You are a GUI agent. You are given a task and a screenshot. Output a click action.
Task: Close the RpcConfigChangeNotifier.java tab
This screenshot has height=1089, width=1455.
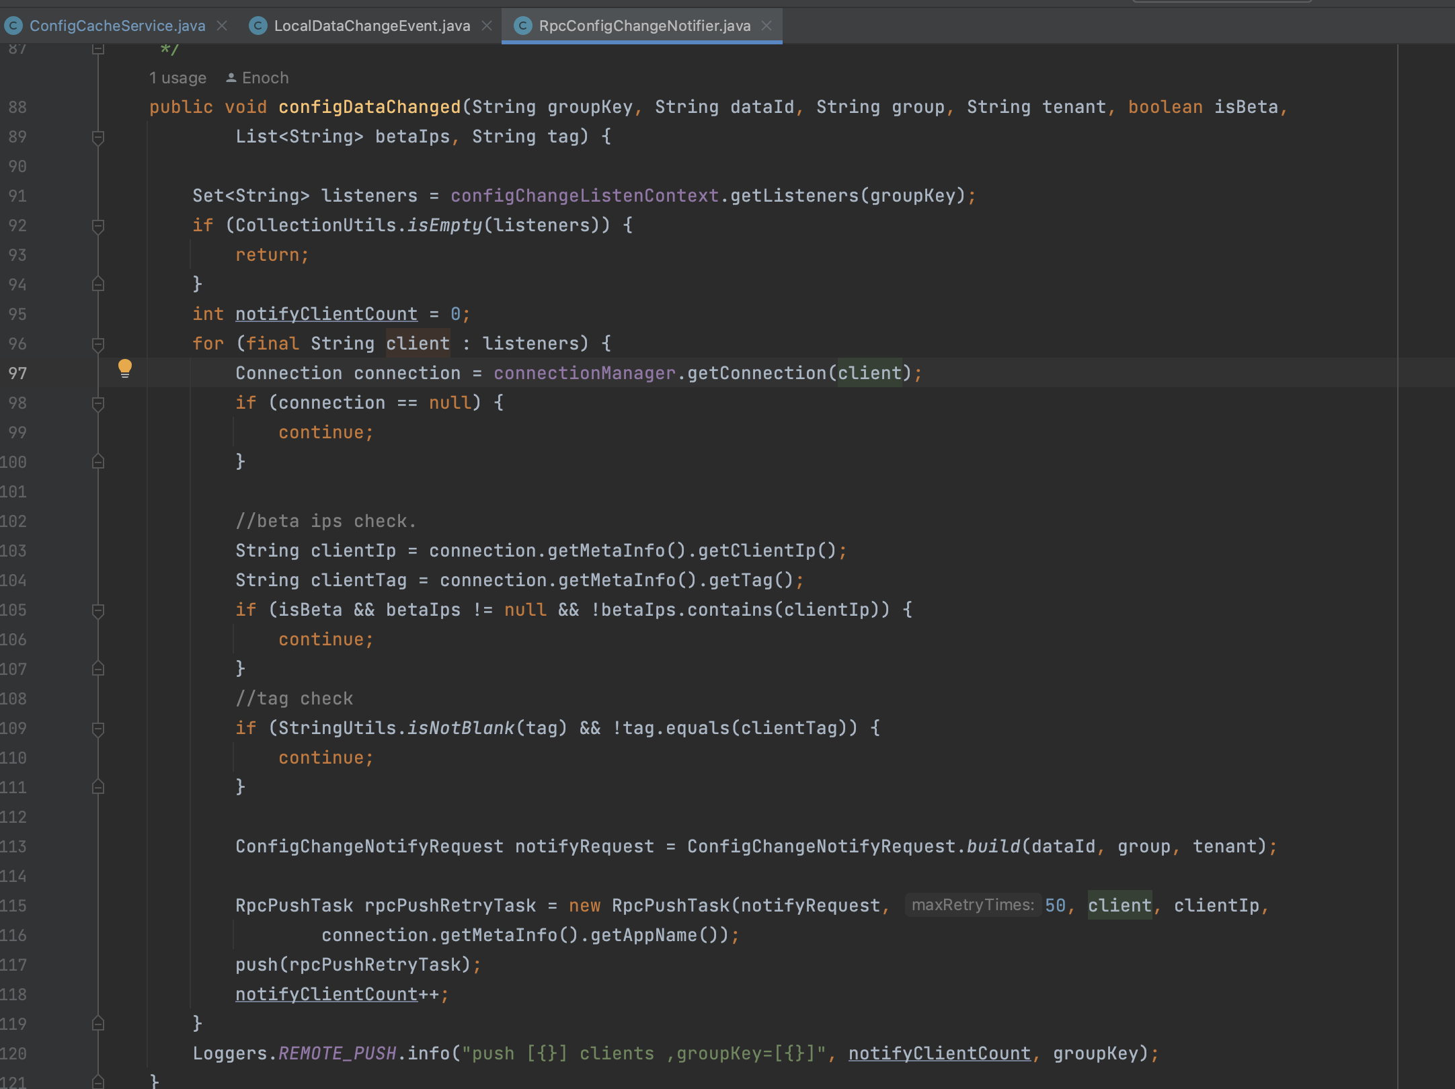point(766,26)
